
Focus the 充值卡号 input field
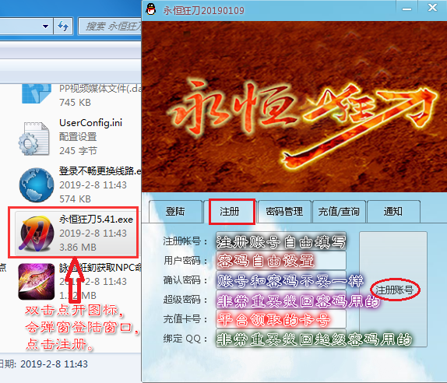(x=281, y=319)
